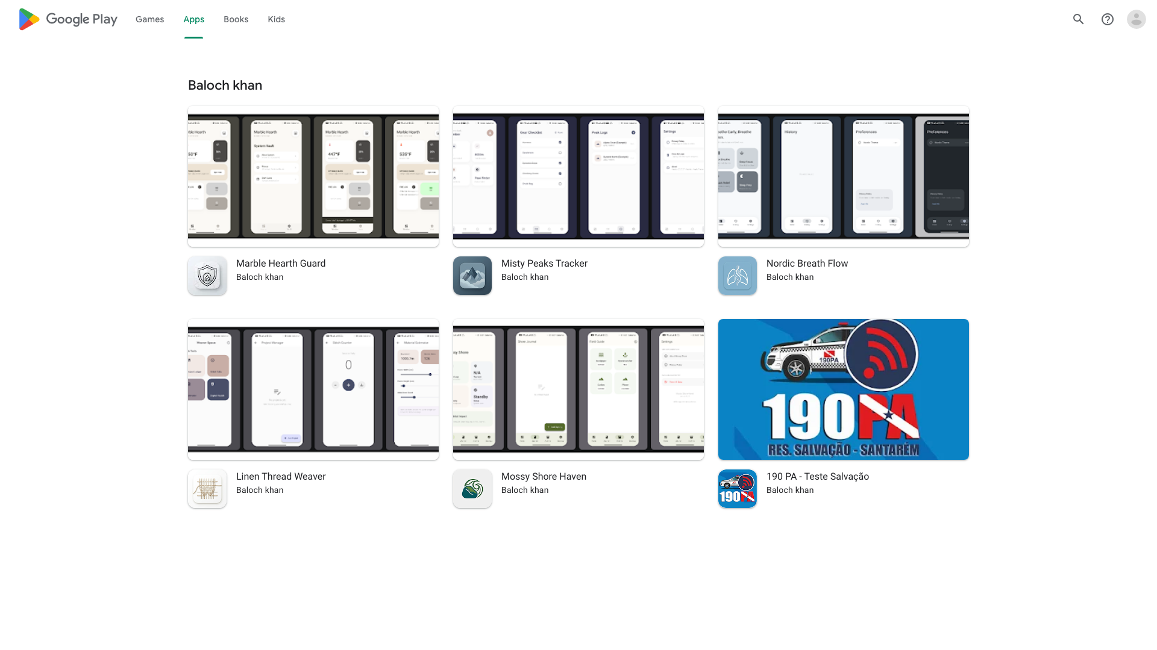
Task: Click Baloch khan under Misty Peaks Tracker
Action: pos(525,277)
